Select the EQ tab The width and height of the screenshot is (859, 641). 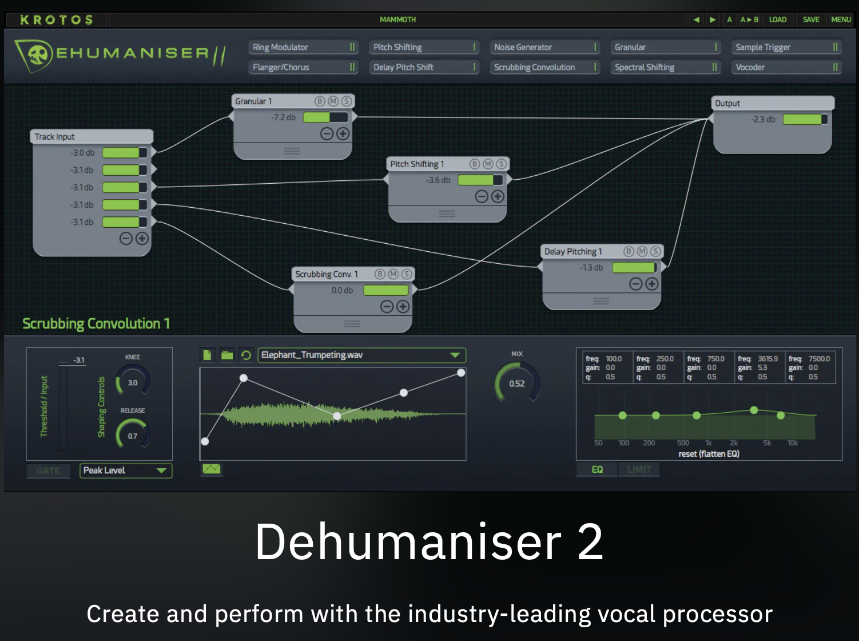[x=597, y=470]
